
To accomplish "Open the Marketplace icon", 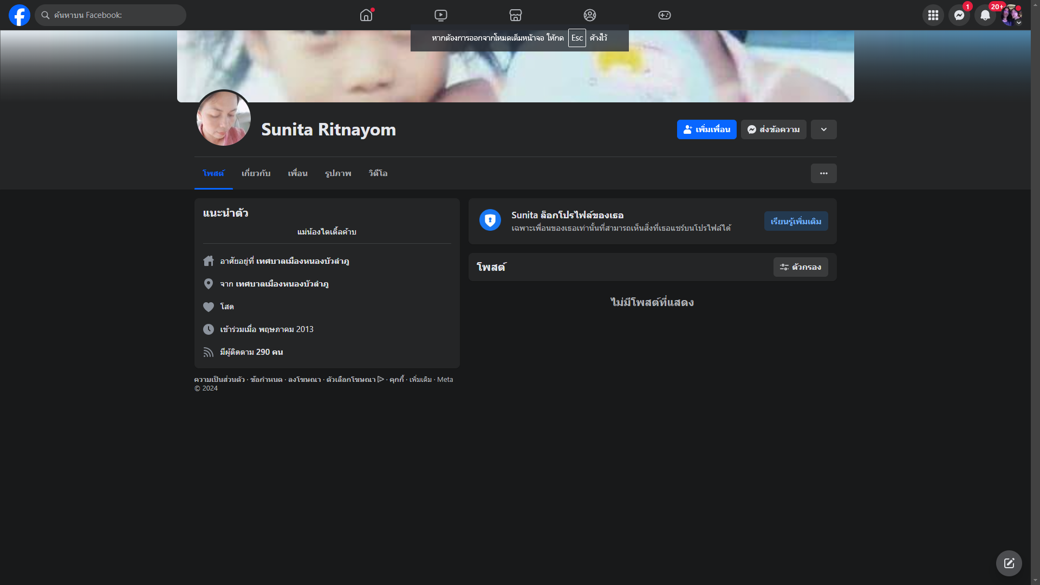I will click(515, 15).
